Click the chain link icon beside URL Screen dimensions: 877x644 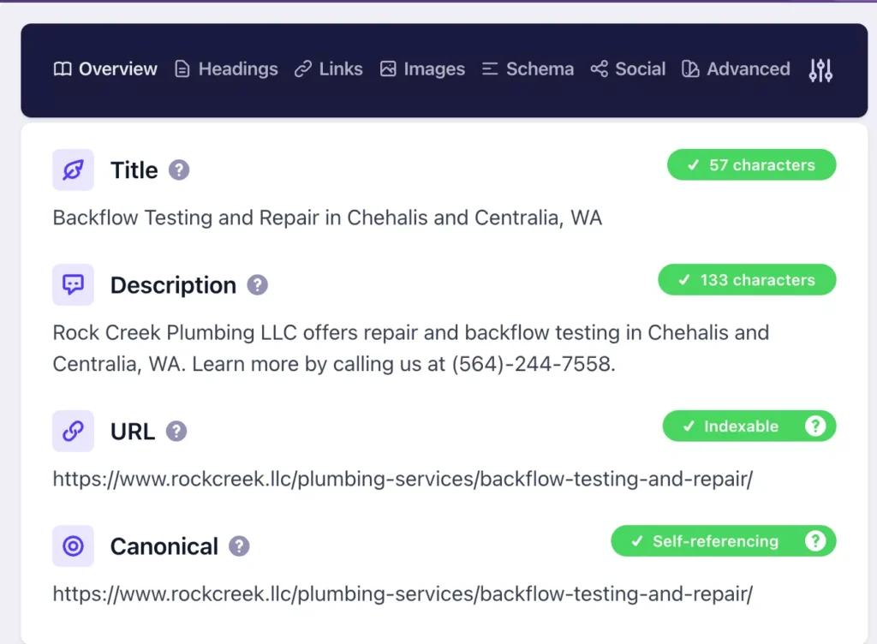(x=73, y=431)
